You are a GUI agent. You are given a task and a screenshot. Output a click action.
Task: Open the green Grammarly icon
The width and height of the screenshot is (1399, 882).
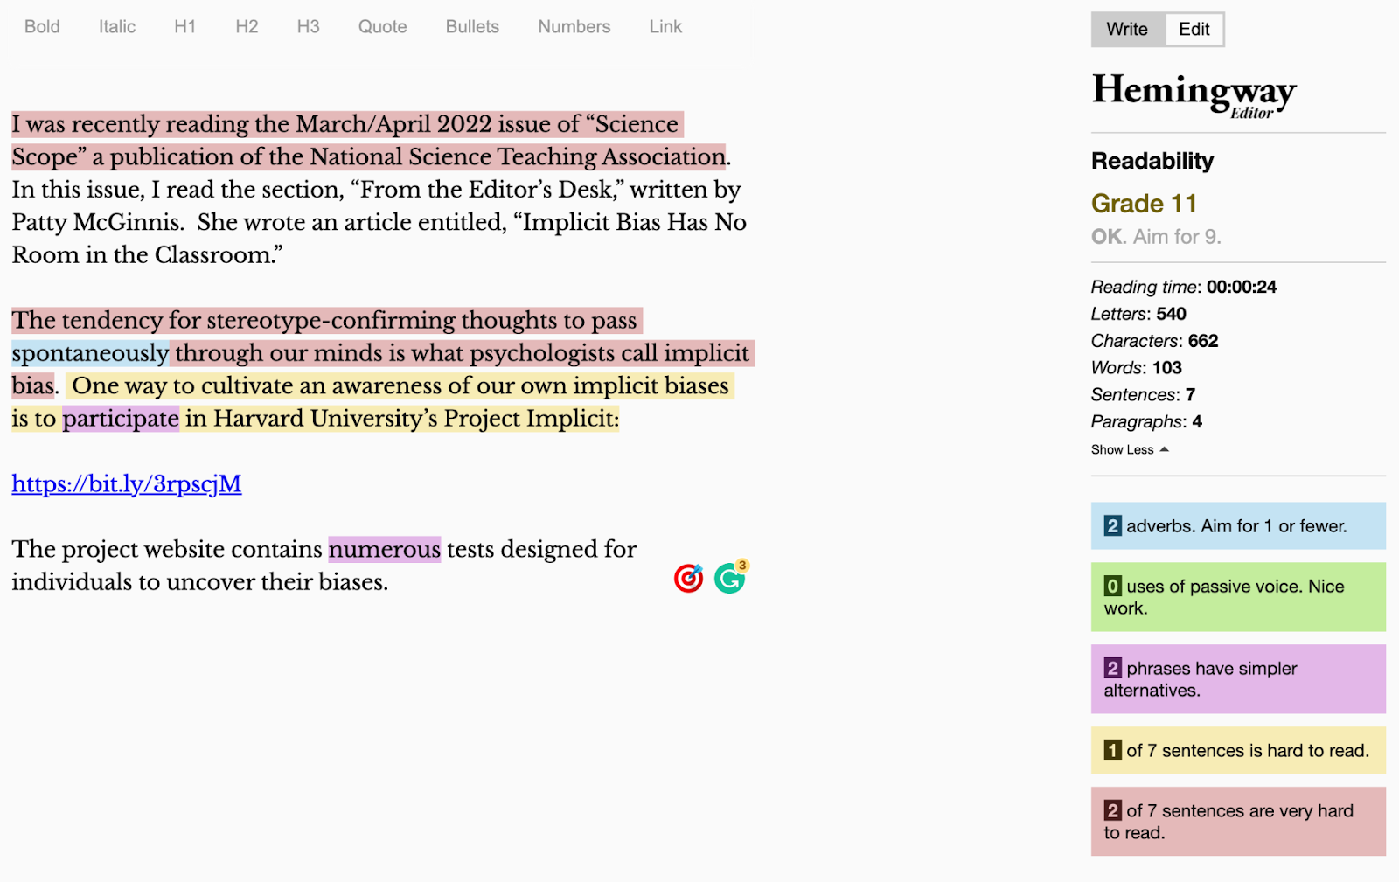[x=730, y=578]
